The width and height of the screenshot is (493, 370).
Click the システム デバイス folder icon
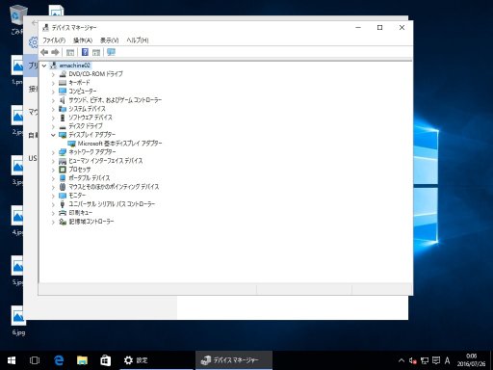click(x=63, y=109)
